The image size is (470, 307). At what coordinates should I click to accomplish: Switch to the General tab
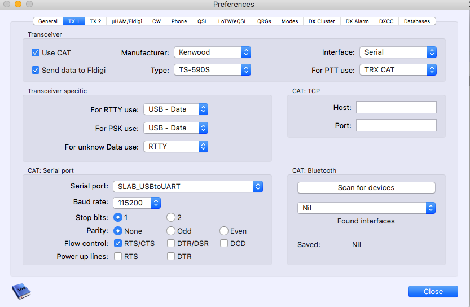[x=48, y=21]
